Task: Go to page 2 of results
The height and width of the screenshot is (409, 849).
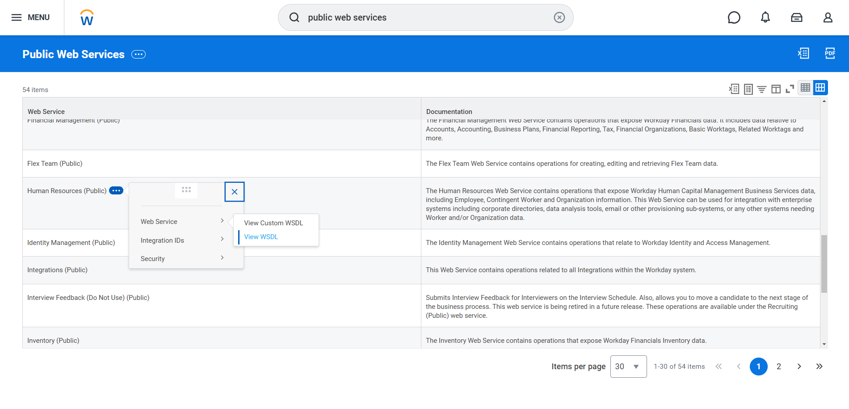Action: [779, 367]
